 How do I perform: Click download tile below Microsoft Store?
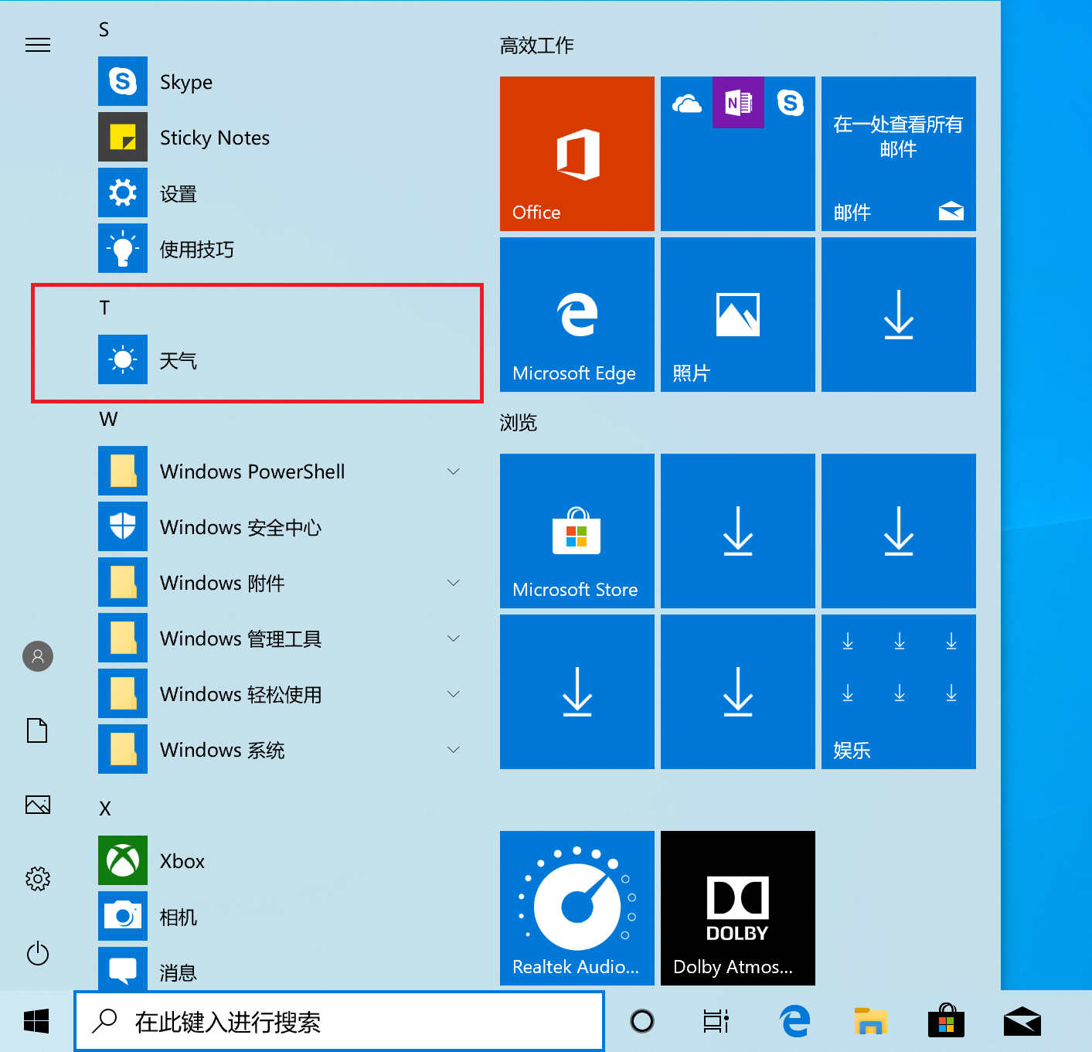(x=577, y=692)
